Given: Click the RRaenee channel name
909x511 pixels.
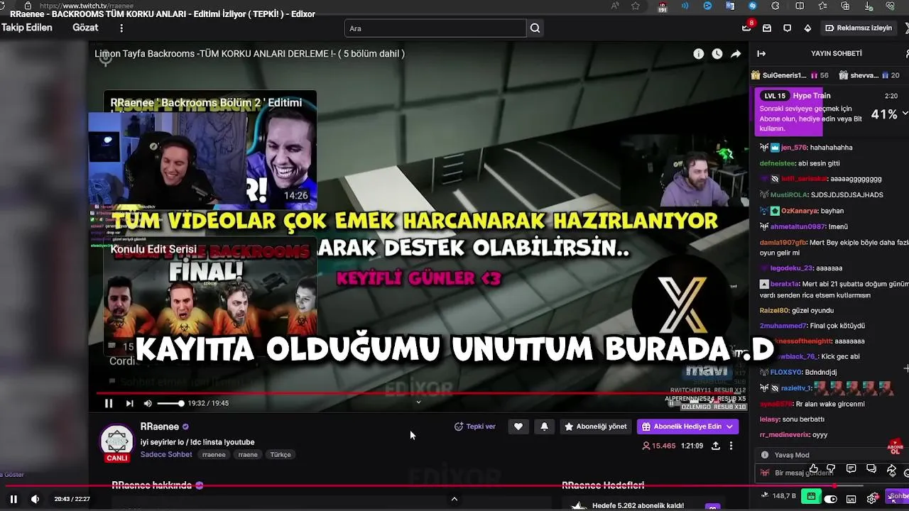Looking at the screenshot, I should (x=160, y=427).
